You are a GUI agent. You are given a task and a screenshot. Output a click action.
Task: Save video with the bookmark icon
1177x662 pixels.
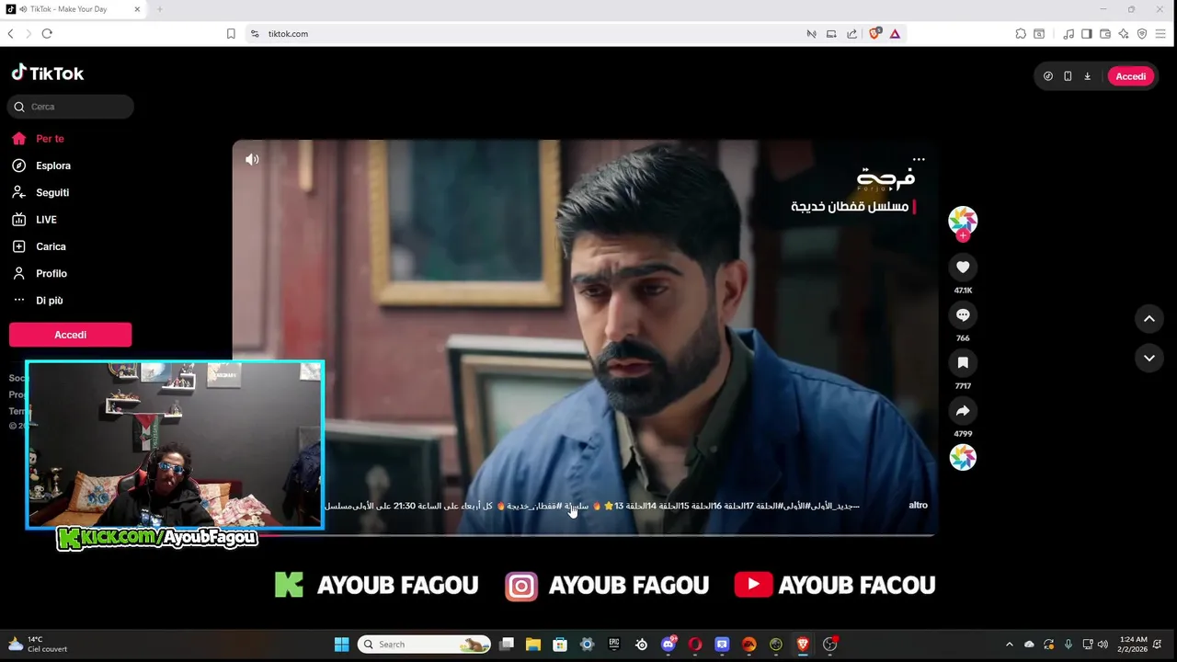963,362
